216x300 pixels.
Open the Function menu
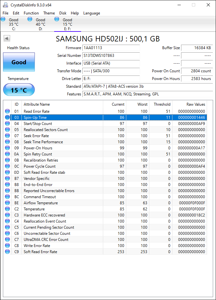(31, 13)
